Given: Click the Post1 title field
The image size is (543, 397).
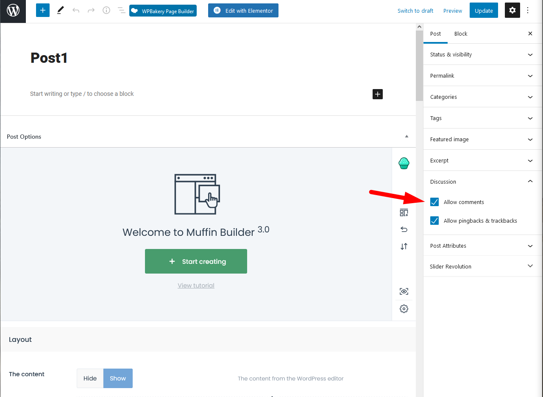Looking at the screenshot, I should [x=49, y=58].
